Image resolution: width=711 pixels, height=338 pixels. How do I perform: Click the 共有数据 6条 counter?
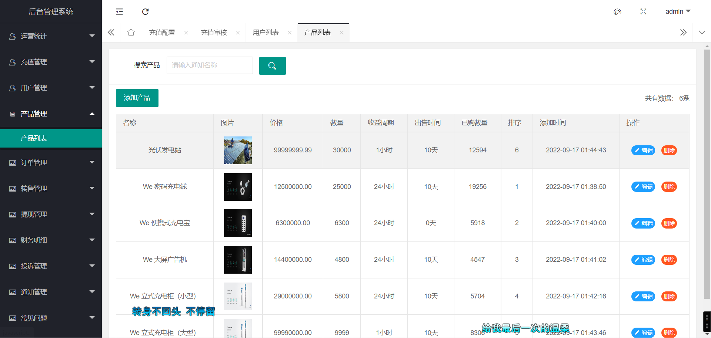click(x=667, y=98)
